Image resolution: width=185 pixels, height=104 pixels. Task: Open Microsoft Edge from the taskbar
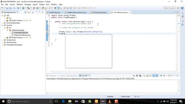point(63,101)
